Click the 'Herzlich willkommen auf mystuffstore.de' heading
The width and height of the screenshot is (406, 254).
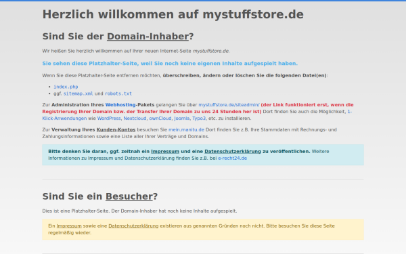click(173, 14)
